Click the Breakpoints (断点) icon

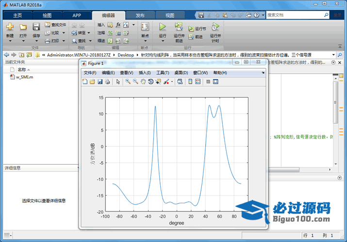[145, 27]
